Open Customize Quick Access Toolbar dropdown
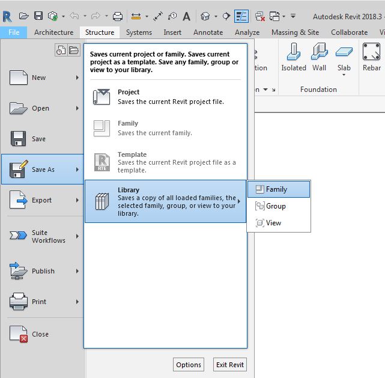The height and width of the screenshot is (378, 385). click(293, 16)
